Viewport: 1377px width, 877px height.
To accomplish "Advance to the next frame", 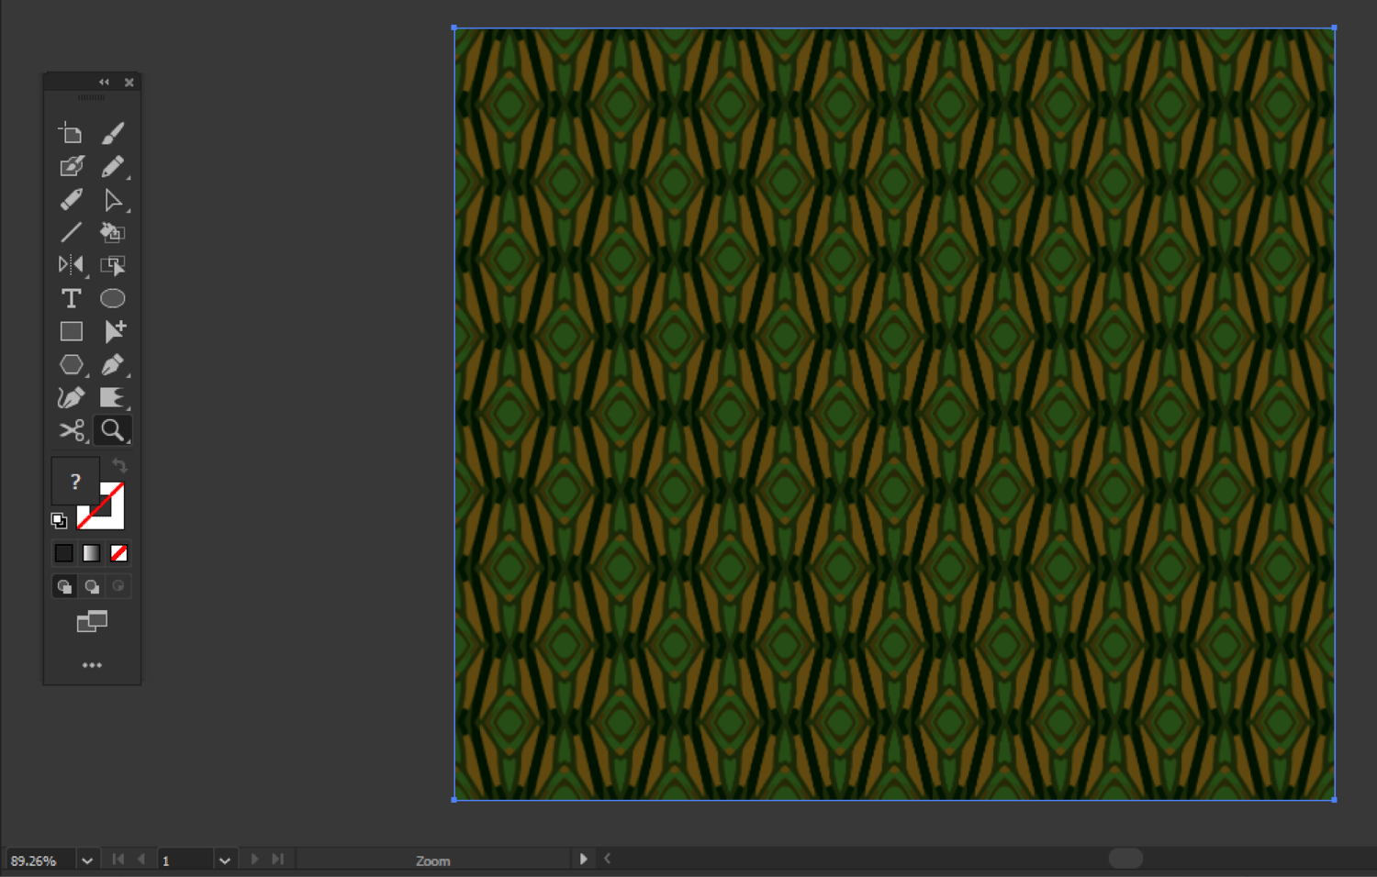I will (x=254, y=859).
